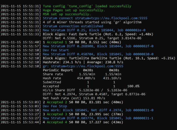Viewport: 177px width, 130px height.
Task: Click the 'Accepted 1' share line
Action: (x=82, y=42)
